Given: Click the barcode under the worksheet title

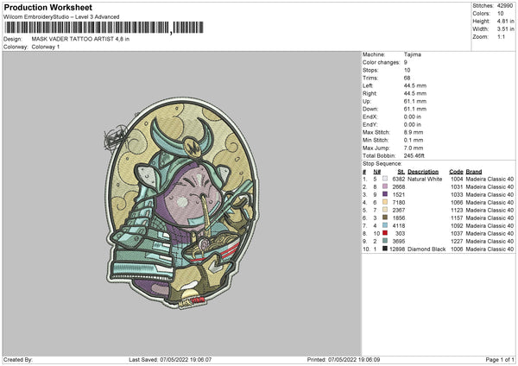Looking at the screenshot, I should [x=104, y=28].
